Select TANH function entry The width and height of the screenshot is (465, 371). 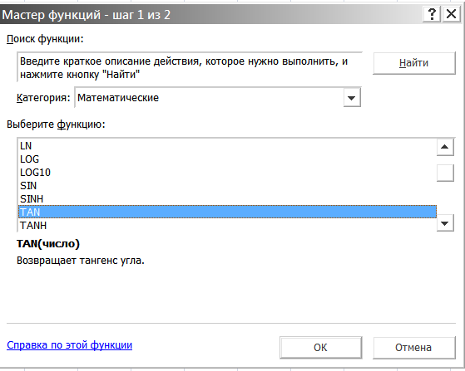pos(227,226)
